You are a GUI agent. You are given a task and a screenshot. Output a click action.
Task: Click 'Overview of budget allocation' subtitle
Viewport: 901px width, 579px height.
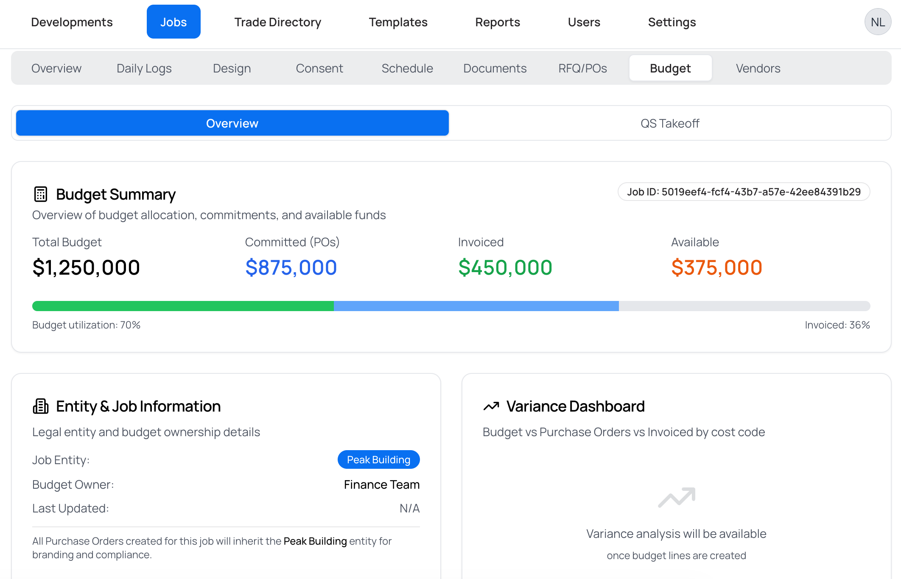tap(209, 215)
